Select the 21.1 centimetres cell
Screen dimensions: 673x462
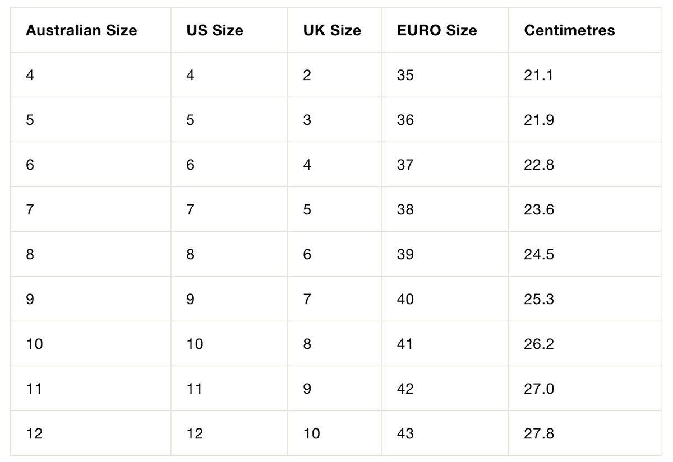tap(585, 75)
